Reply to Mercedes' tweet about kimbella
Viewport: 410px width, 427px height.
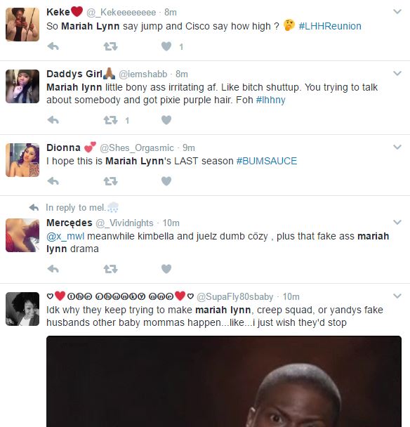tap(53, 269)
